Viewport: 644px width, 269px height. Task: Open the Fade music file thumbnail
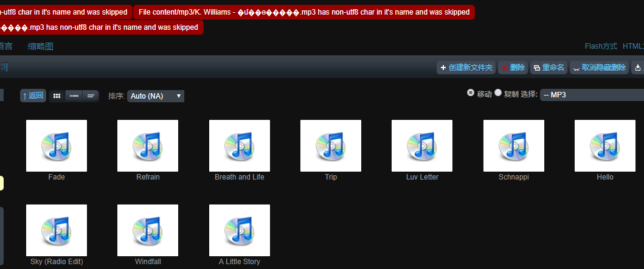click(x=57, y=145)
